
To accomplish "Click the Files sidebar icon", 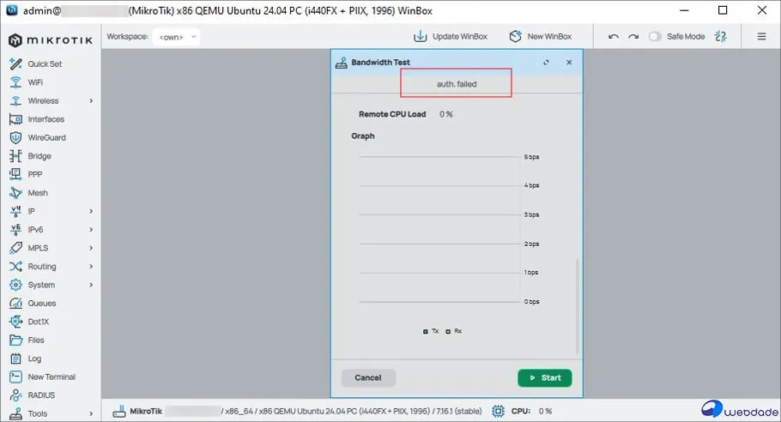I will 15,341.
